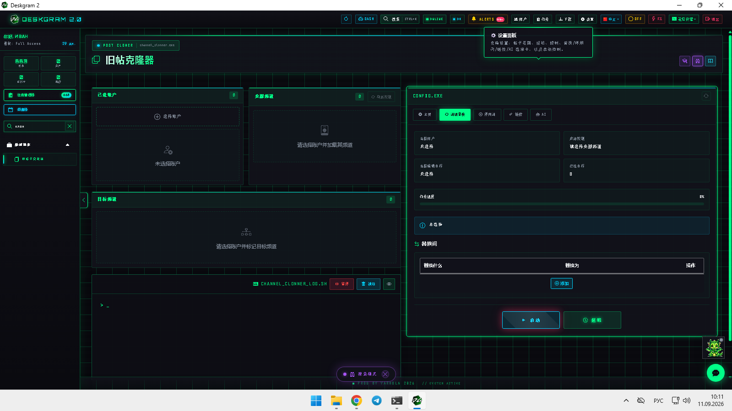Switch to the AI tab in config
732x411 pixels.
[x=541, y=114]
